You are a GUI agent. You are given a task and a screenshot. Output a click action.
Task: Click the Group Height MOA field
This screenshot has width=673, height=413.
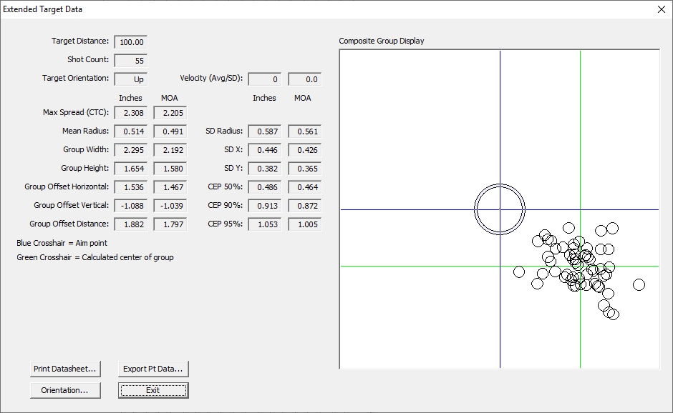point(170,169)
